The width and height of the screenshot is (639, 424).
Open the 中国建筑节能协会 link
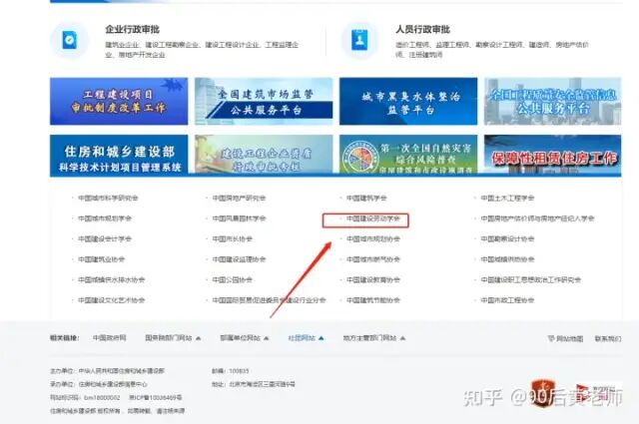(373, 300)
